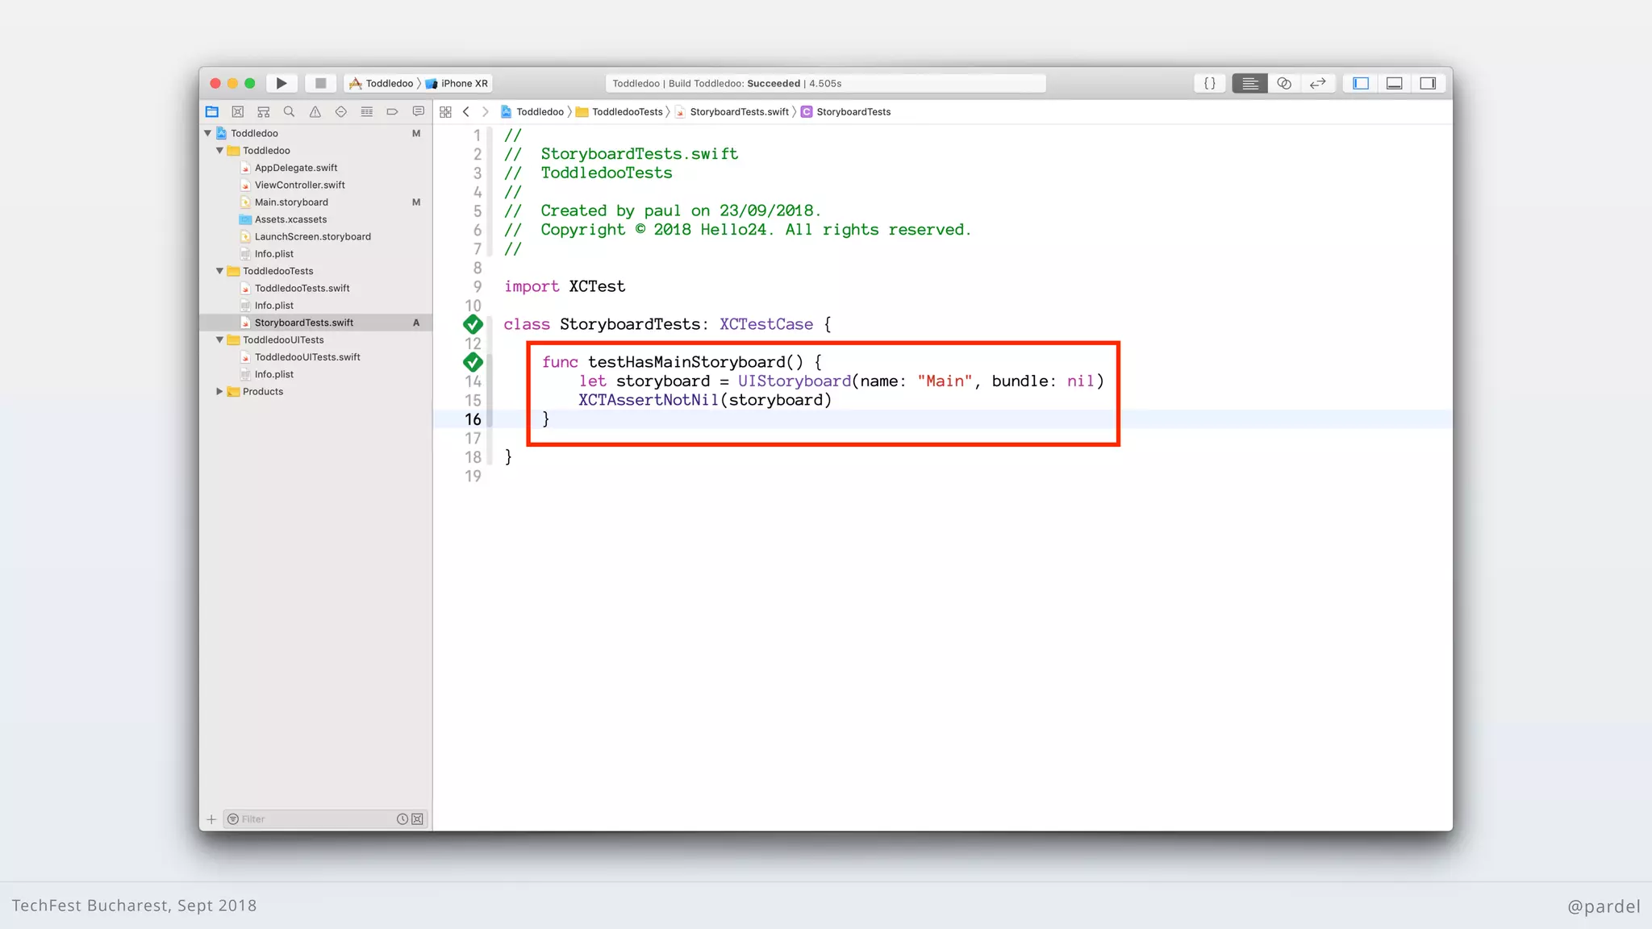Viewport: 1652px width, 929px height.
Task: Open the library curly-braces button
Action: click(1209, 83)
